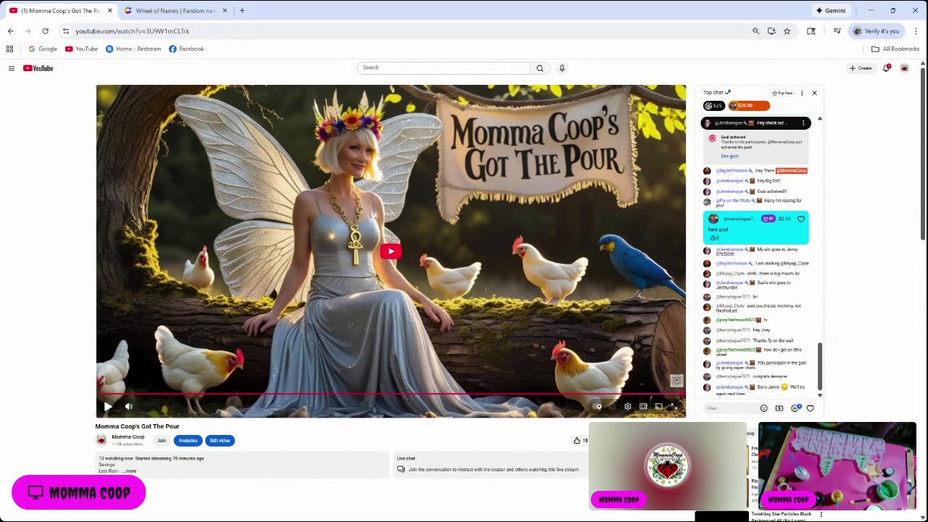
Task: Open YouTube notifications bell
Action: point(886,68)
